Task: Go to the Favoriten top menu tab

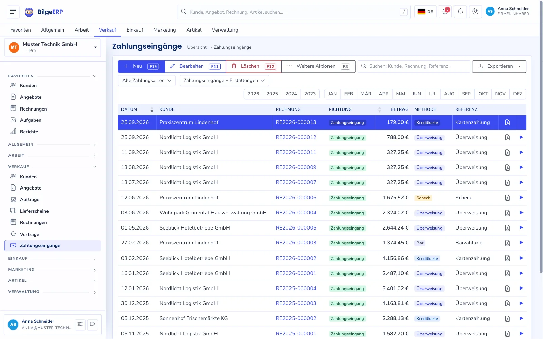Action: [20, 30]
